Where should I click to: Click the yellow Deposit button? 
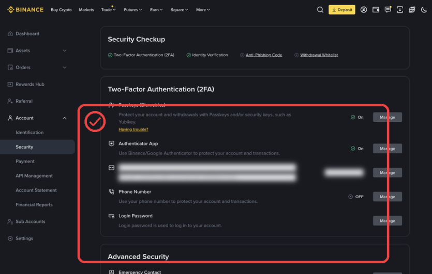coord(342,10)
